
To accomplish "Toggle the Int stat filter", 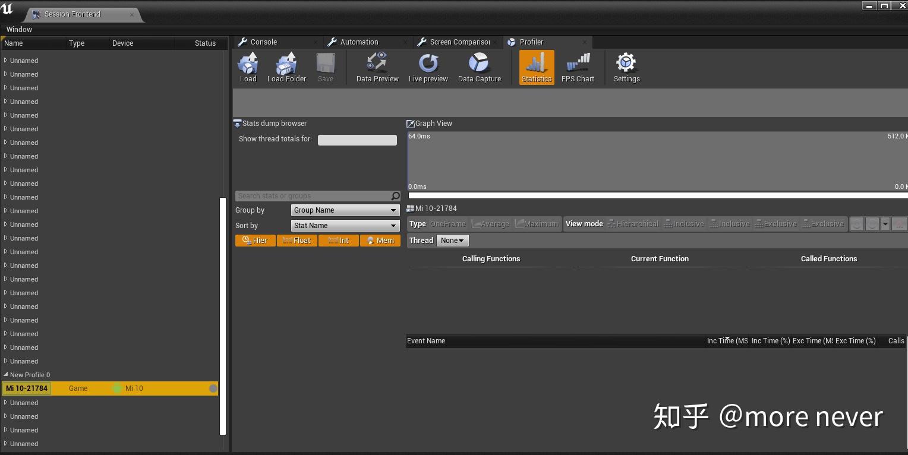I will [x=338, y=240].
